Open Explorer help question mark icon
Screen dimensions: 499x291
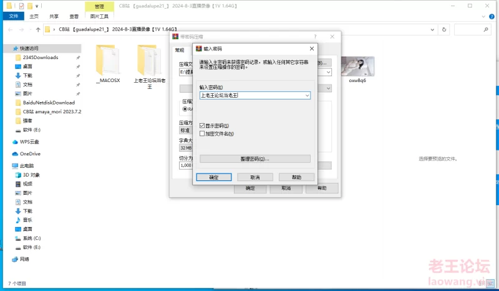pos(492,17)
